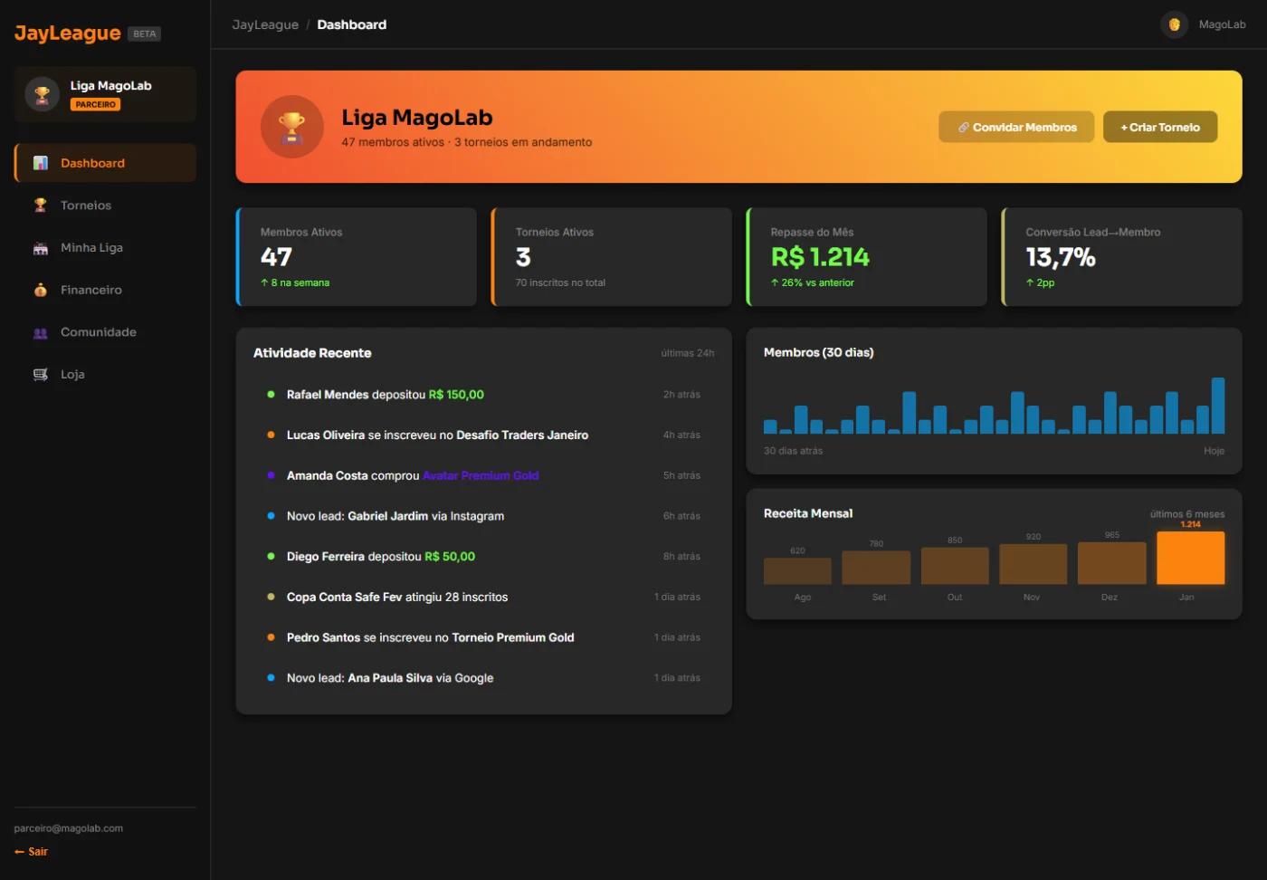Click the Minha Liga building icon

(x=41, y=248)
